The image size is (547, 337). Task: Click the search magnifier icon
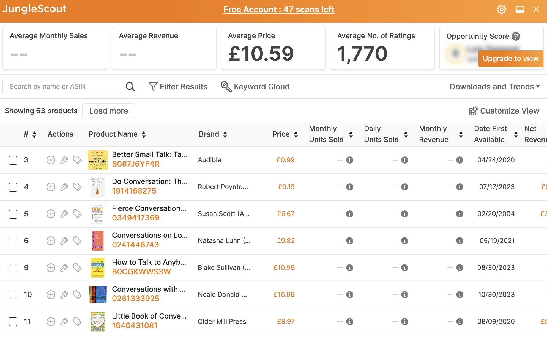(x=130, y=87)
